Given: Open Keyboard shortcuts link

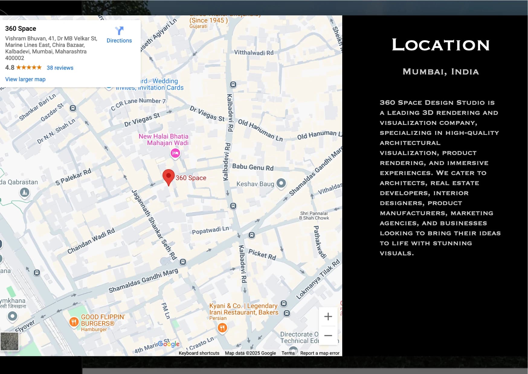Looking at the screenshot, I should [x=199, y=353].
